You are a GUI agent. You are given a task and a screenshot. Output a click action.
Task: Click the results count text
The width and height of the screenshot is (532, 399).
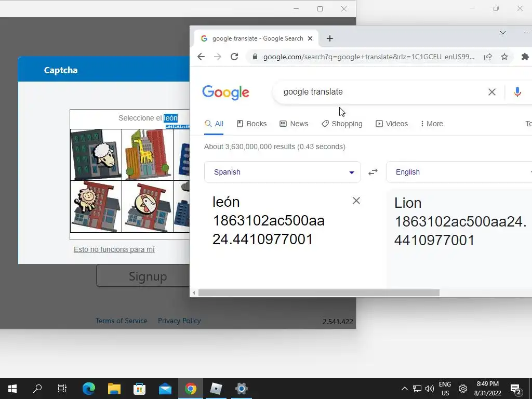tap(274, 147)
